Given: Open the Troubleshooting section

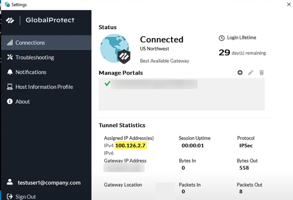Looking at the screenshot, I should click(34, 57).
